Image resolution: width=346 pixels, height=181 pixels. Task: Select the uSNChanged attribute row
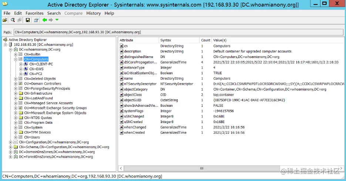(231, 116)
